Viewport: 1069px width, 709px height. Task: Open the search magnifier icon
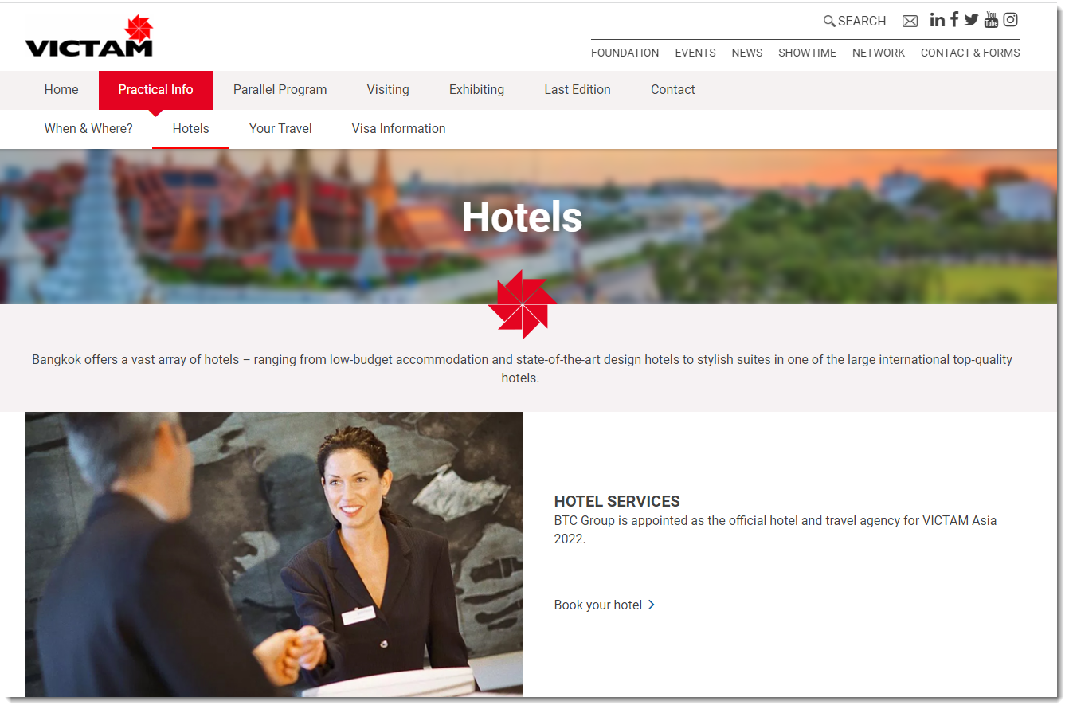click(829, 22)
